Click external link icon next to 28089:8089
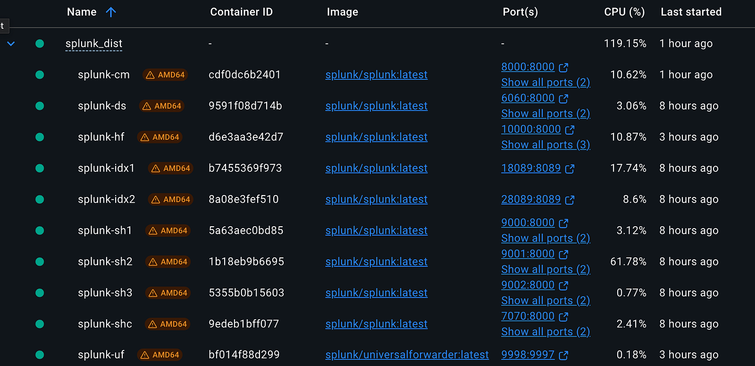The height and width of the screenshot is (366, 755). [x=570, y=200]
